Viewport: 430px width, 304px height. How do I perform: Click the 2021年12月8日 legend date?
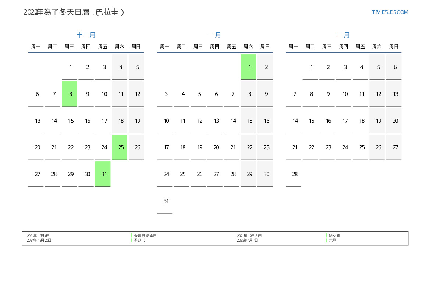click(38, 236)
